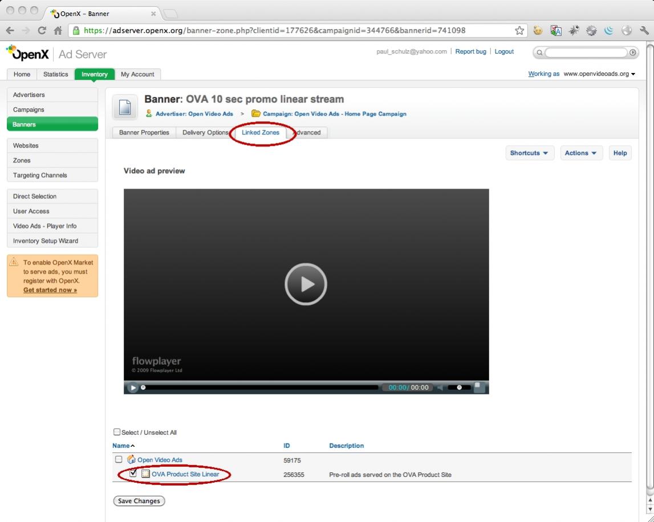The image size is (654, 522).
Task: Reload the page with the refresh icon
Action: [42, 30]
